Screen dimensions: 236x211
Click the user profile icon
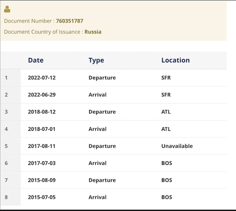click(7, 9)
